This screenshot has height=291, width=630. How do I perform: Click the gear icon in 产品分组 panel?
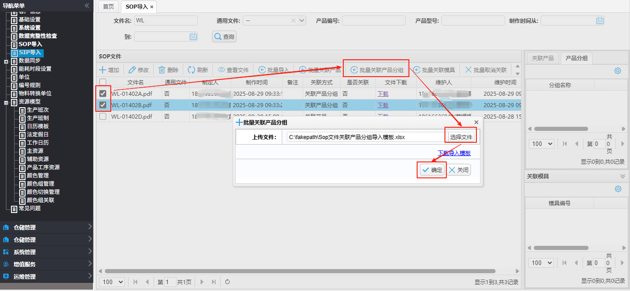coord(618,71)
